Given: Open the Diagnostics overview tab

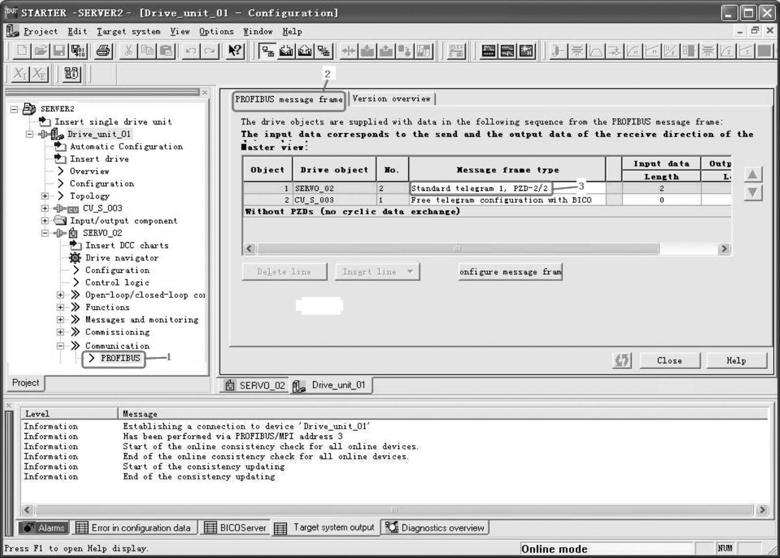Looking at the screenshot, I should (x=435, y=528).
